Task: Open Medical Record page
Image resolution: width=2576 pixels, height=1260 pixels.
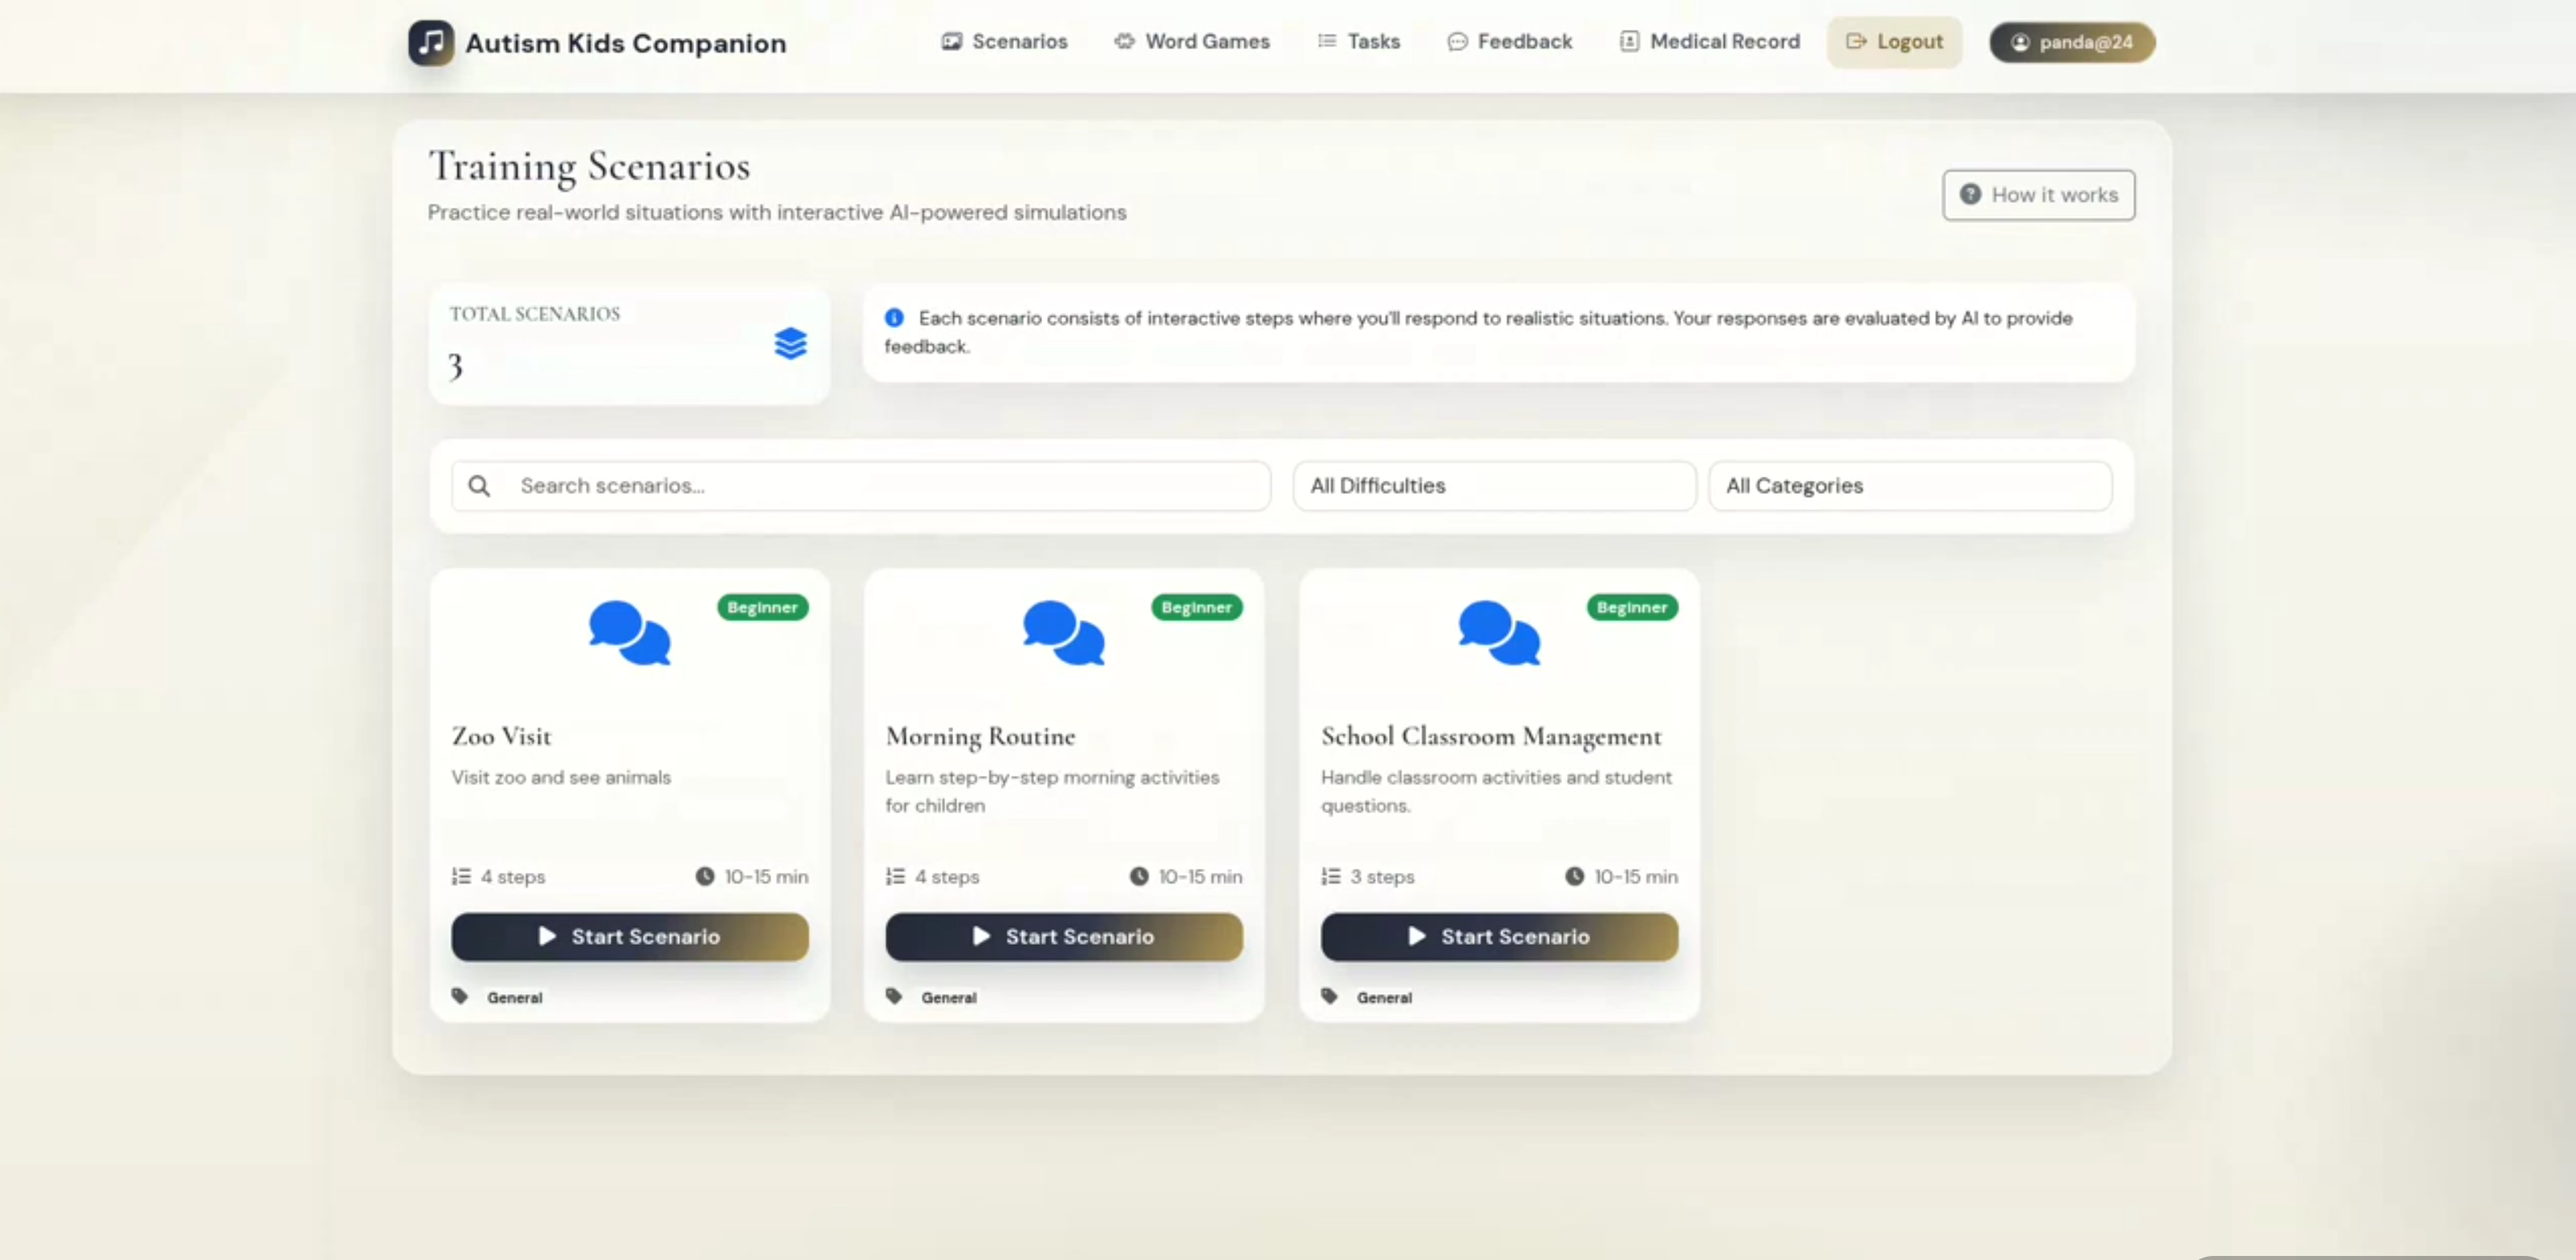Action: coord(1710,42)
